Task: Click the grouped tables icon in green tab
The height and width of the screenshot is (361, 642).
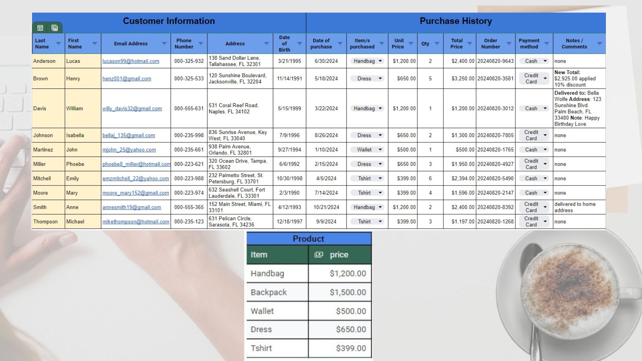Action: point(55,28)
